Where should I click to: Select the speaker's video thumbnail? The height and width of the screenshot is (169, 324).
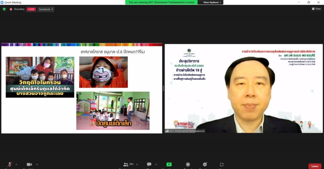[x=244, y=88]
